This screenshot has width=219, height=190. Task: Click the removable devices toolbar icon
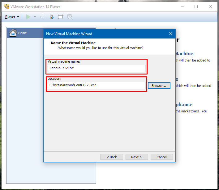[52, 17]
